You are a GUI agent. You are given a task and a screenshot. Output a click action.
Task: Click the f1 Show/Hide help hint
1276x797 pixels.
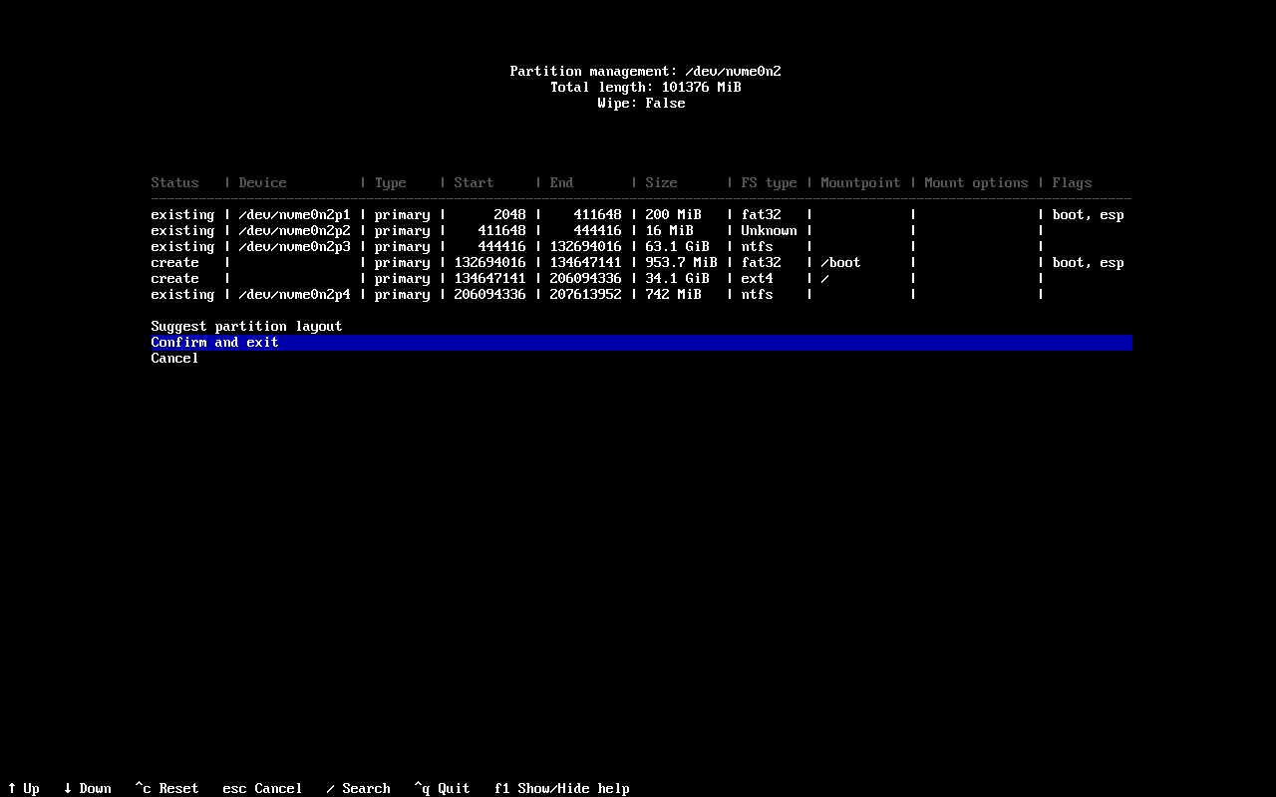coord(562,789)
